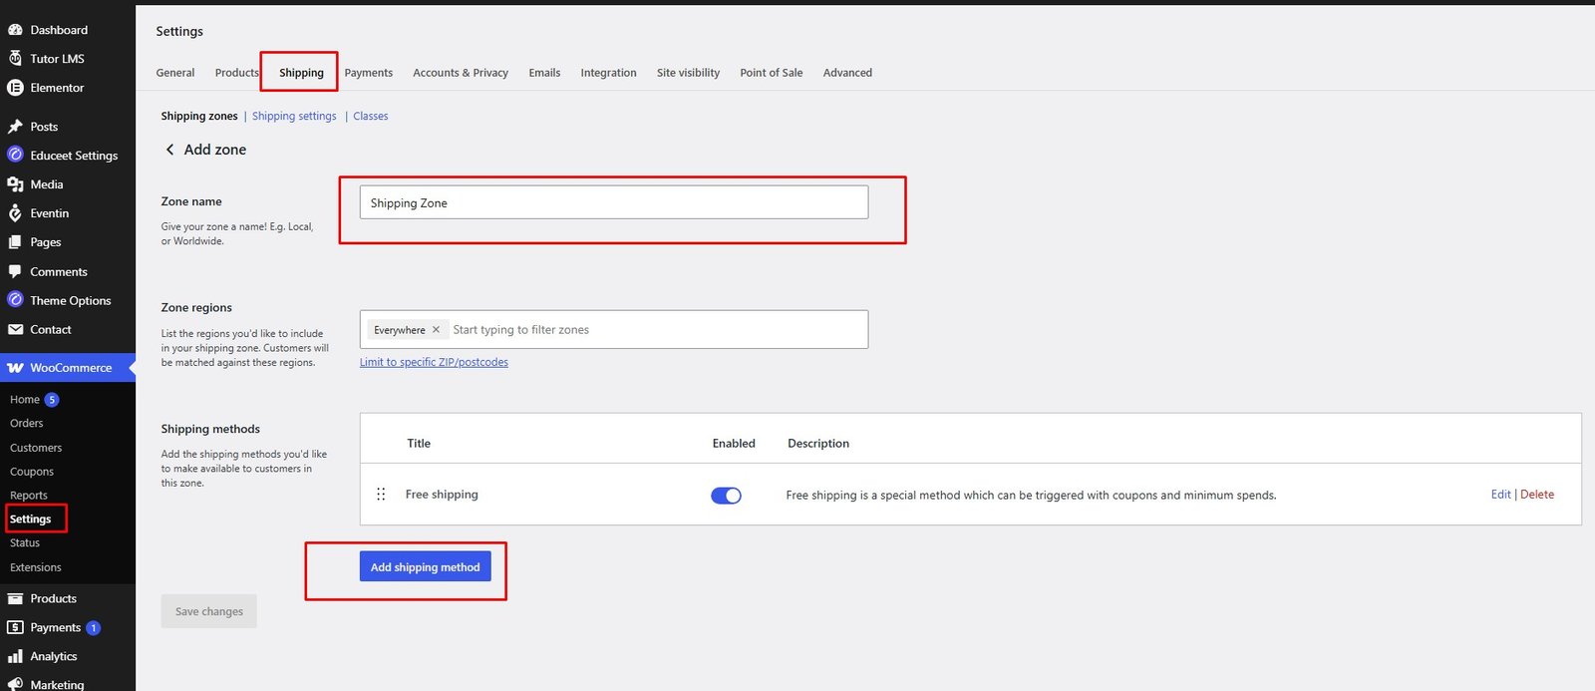Image resolution: width=1595 pixels, height=691 pixels.
Task: Click the Educeet Settings icon
Action: [x=15, y=156]
